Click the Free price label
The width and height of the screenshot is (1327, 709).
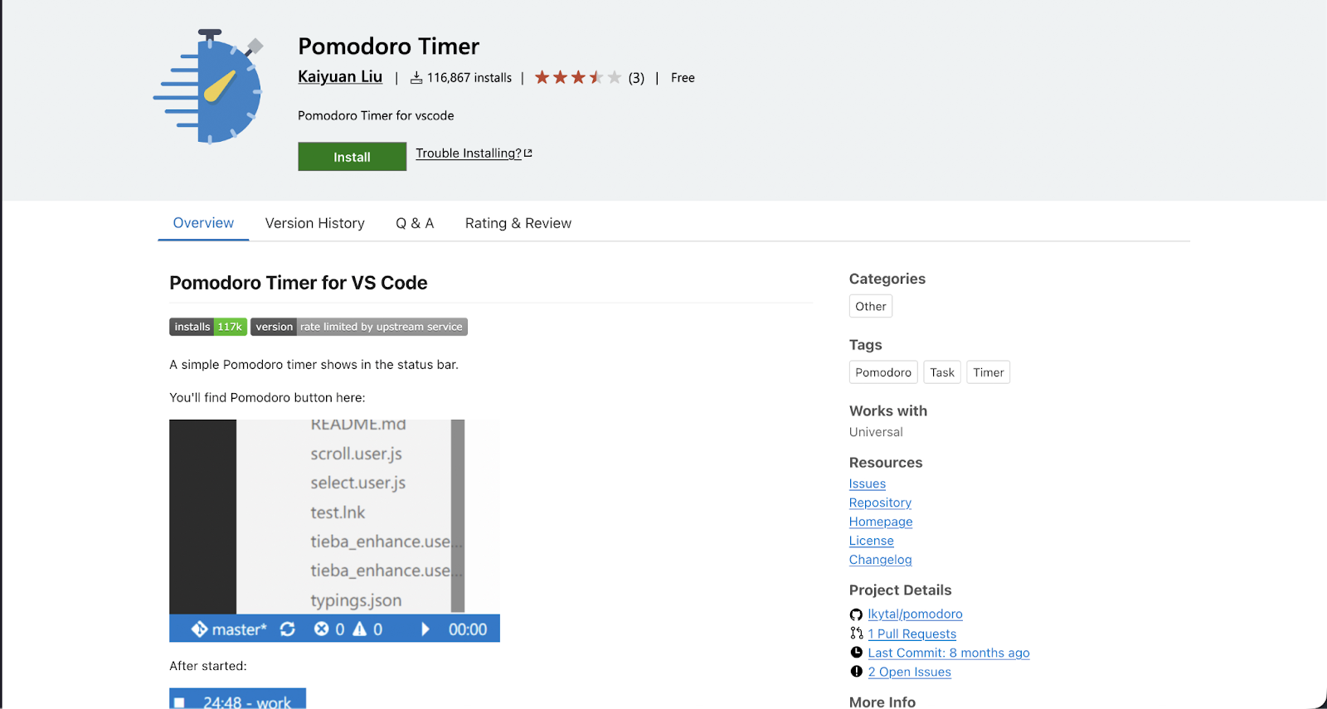pos(683,78)
